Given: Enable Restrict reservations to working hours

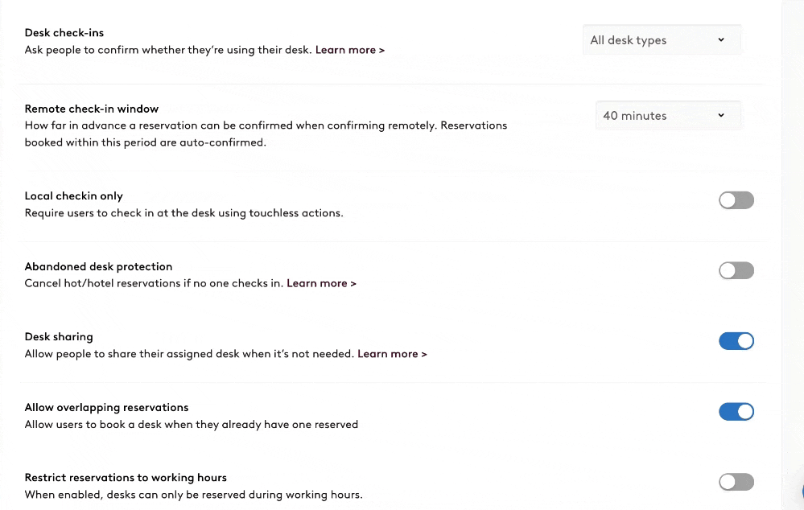Looking at the screenshot, I should pos(736,482).
